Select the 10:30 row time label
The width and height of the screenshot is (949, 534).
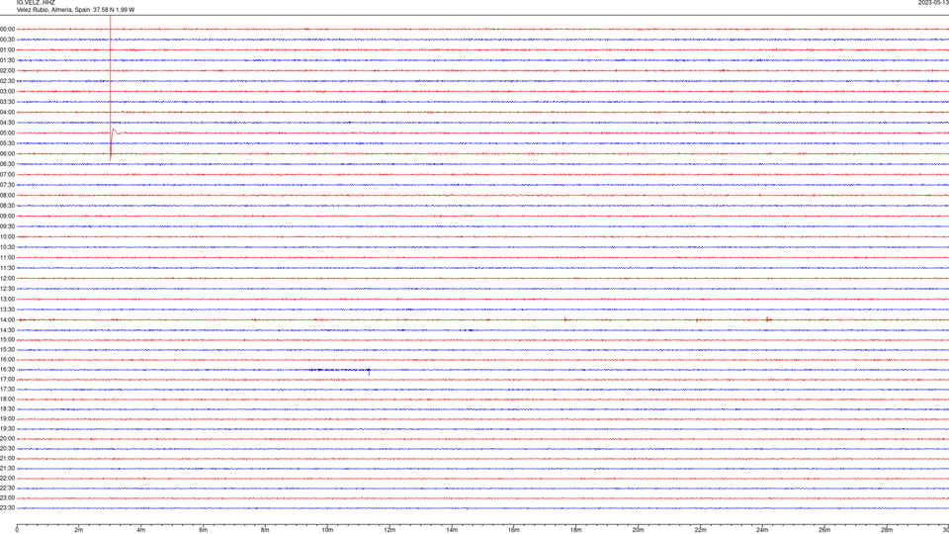click(7, 247)
